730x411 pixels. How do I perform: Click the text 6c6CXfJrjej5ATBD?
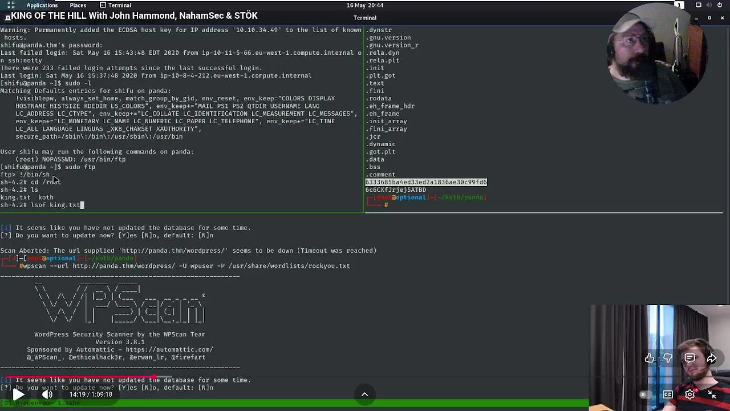[x=396, y=190]
